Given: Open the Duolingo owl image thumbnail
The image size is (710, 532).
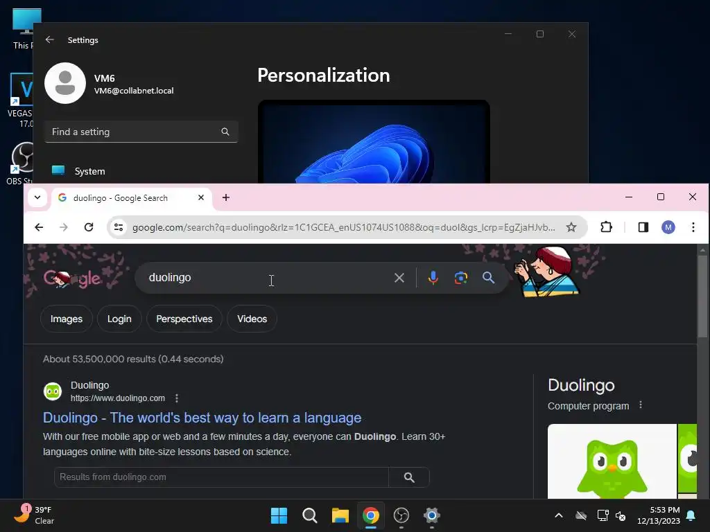Looking at the screenshot, I should pyautogui.click(x=612, y=461).
